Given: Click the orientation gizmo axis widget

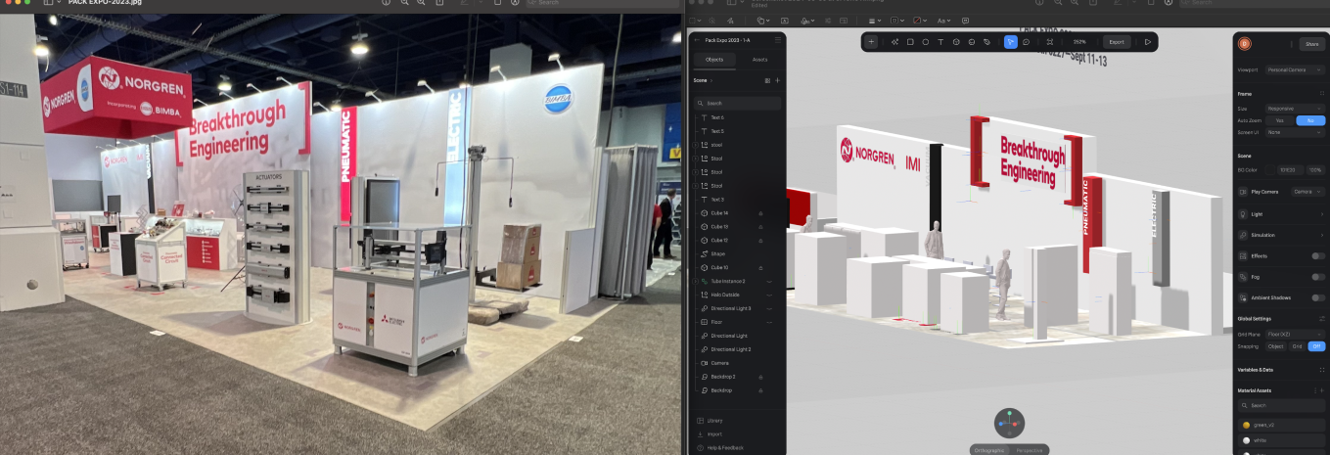Looking at the screenshot, I should coord(1009,423).
